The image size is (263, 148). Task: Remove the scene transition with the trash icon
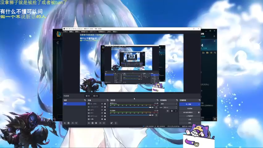172,111
